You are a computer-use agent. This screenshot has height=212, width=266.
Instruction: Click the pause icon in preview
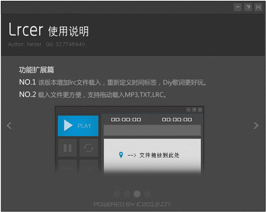68,148
